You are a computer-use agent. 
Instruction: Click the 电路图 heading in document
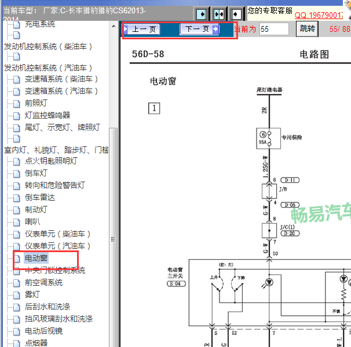[315, 54]
